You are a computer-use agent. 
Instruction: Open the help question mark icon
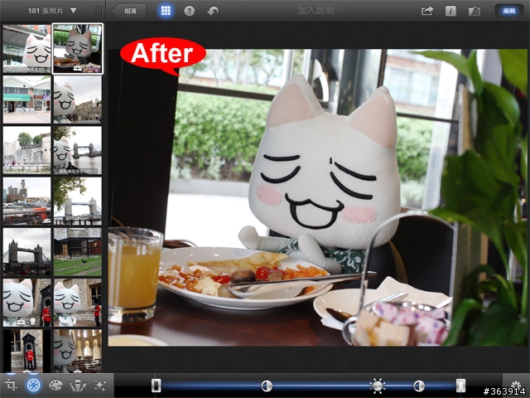point(190,11)
